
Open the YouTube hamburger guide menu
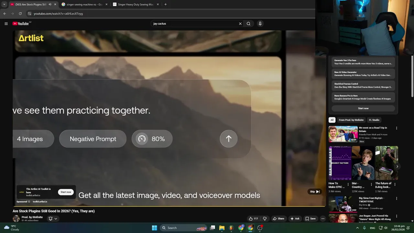(6, 24)
